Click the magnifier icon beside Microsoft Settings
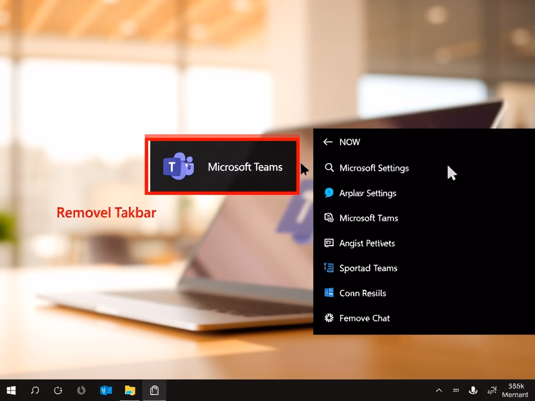Image resolution: width=535 pixels, height=401 pixels. pos(329,168)
